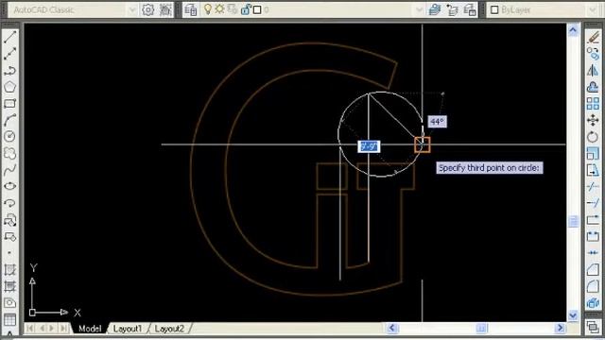605x340 pixels.
Task: Select the Ellipse Arc tool
Action: (x=9, y=203)
